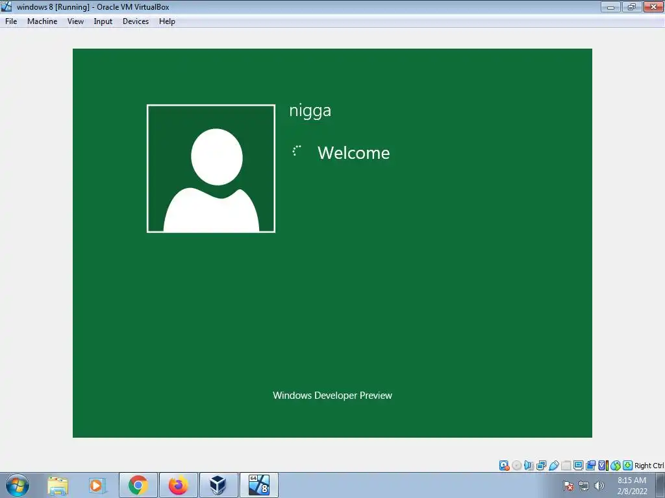
Task: Click the virtualization CPU status icon
Action: pos(603,466)
